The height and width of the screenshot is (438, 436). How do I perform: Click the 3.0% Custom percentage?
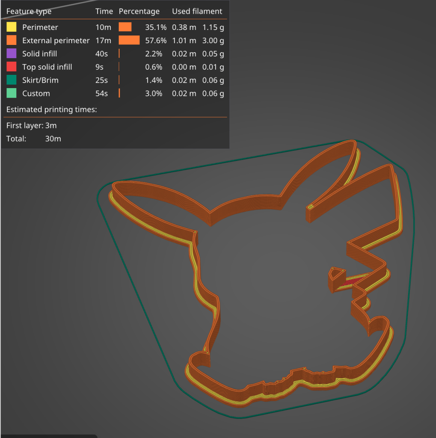coord(154,93)
